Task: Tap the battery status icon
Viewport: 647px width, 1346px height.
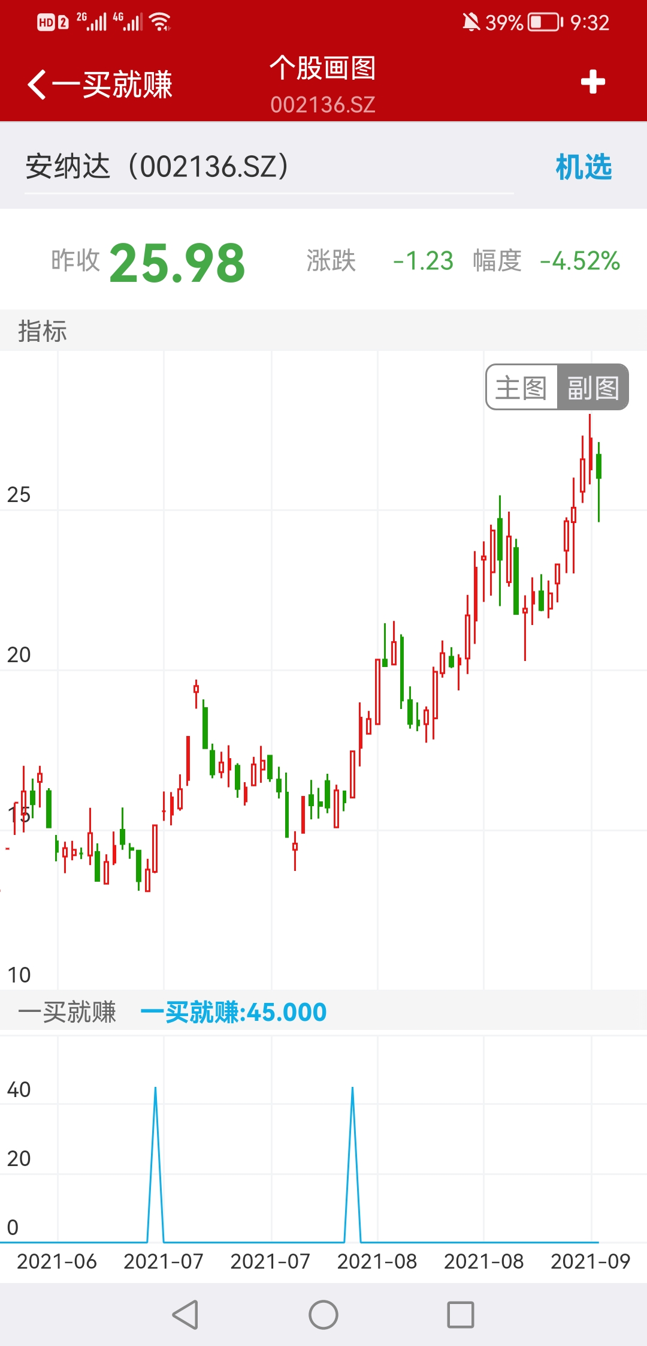Action: 545,23
